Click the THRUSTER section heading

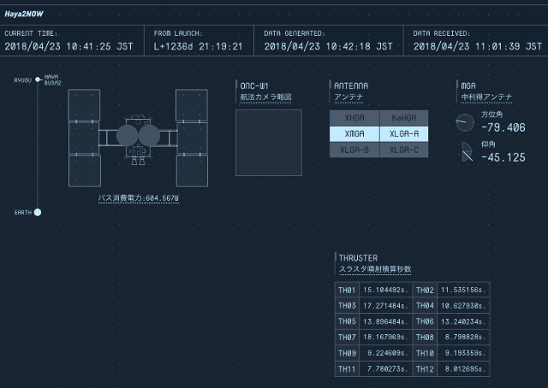[x=358, y=257]
